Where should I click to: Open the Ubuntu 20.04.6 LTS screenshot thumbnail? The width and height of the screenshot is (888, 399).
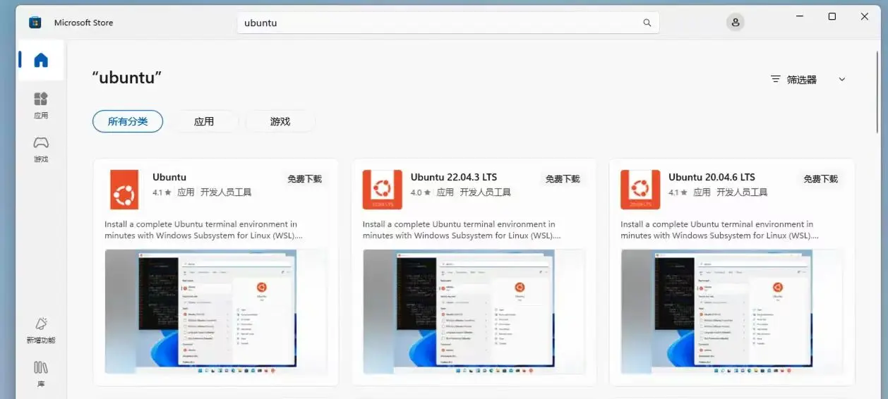pyautogui.click(x=731, y=312)
